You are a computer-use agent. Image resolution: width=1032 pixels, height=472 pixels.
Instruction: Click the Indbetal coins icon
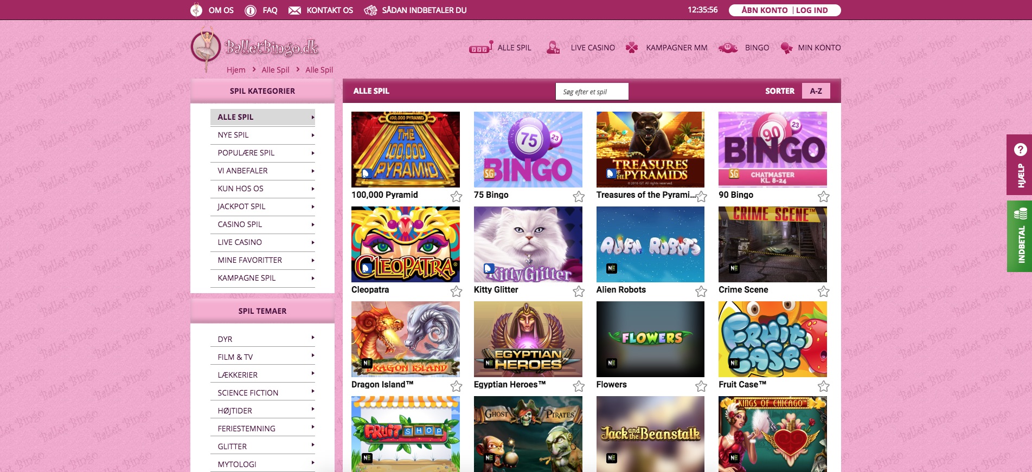coord(1020,214)
